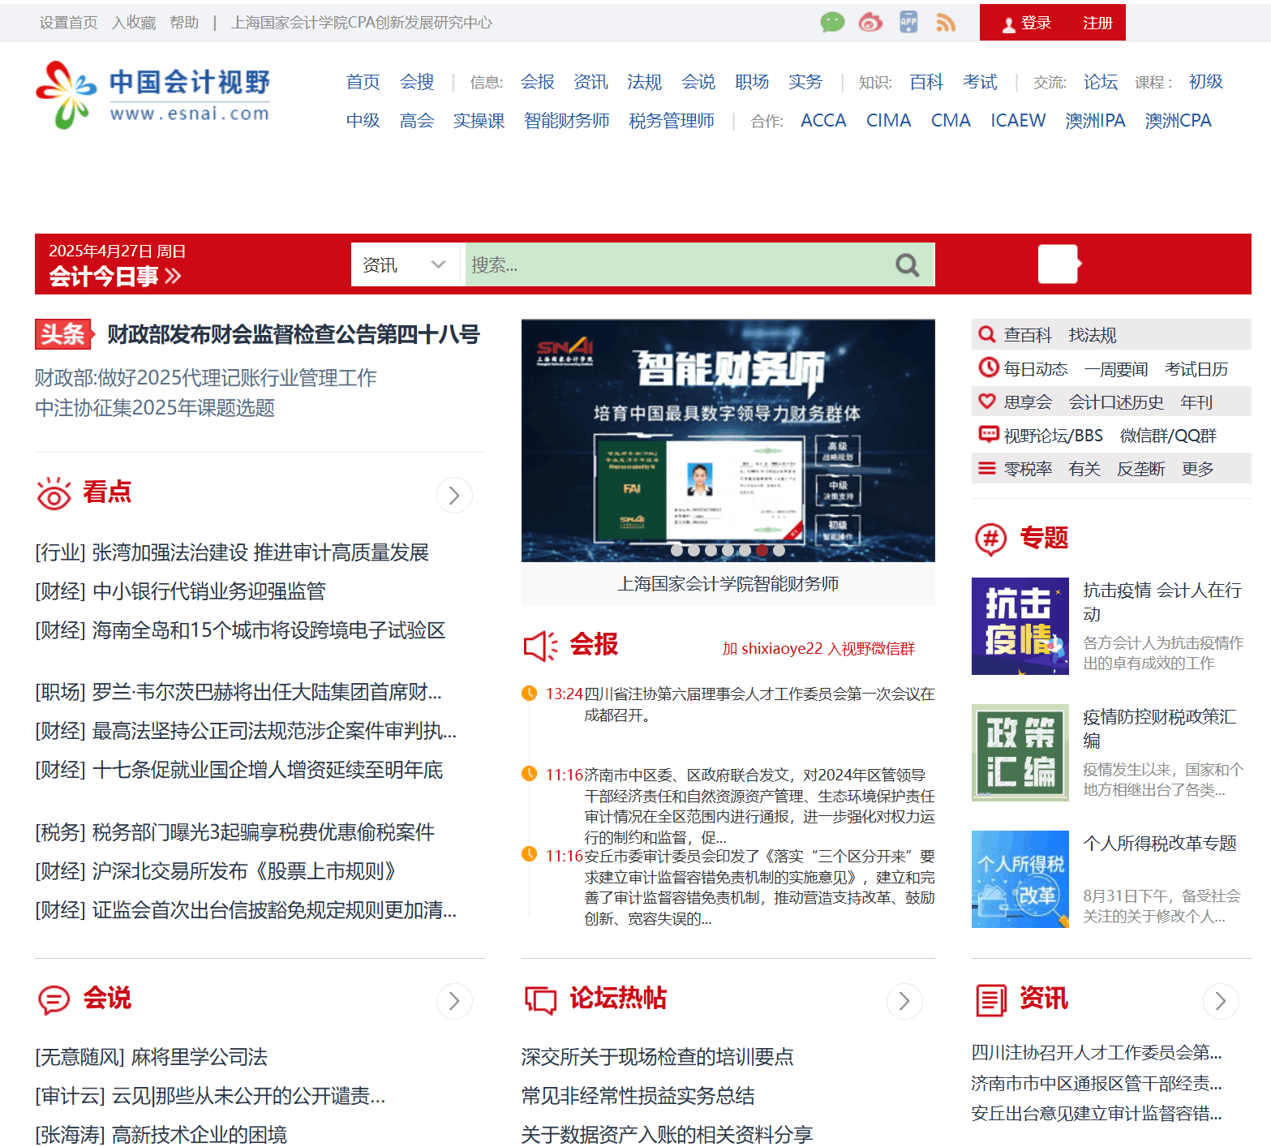Click the white icon in red banner

pos(1058,264)
